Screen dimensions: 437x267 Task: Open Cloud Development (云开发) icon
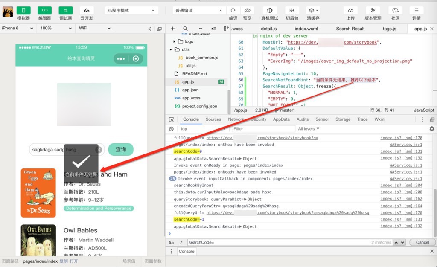click(x=87, y=11)
